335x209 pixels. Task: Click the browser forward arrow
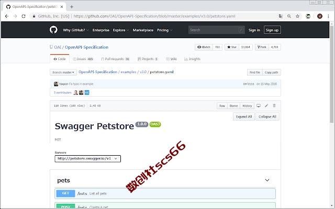pyautogui.click(x=15, y=16)
